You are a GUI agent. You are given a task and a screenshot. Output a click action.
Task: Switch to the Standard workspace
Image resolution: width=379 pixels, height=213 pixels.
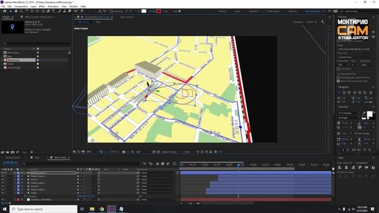click(x=253, y=11)
